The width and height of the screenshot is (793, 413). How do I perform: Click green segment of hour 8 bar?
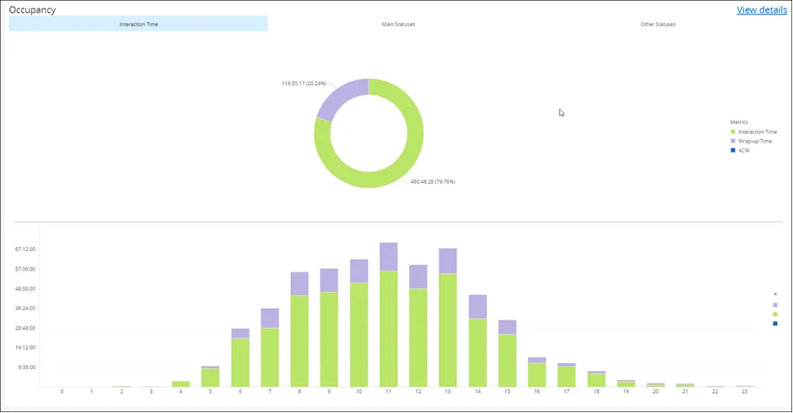tap(299, 341)
